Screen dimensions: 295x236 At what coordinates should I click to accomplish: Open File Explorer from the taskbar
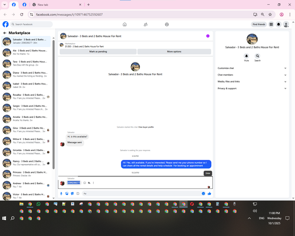coord(21,204)
